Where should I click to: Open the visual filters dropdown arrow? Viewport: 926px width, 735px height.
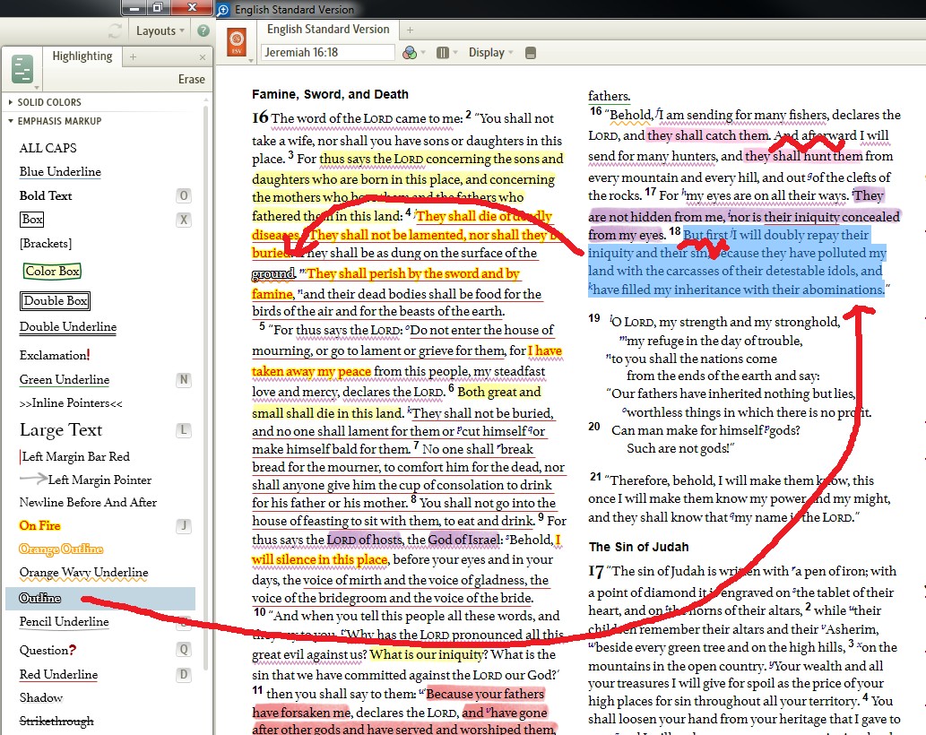tap(423, 53)
